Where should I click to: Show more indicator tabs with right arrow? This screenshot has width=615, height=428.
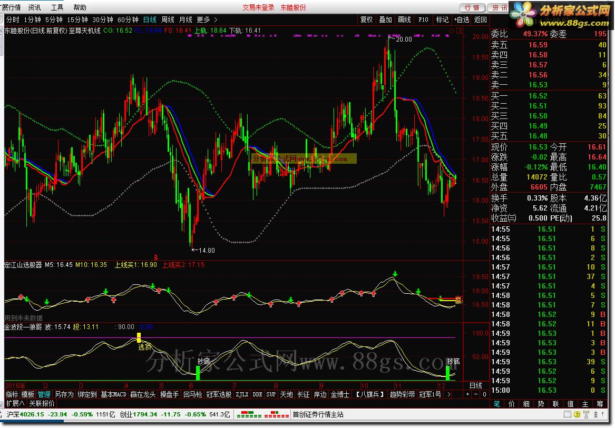click(448, 394)
